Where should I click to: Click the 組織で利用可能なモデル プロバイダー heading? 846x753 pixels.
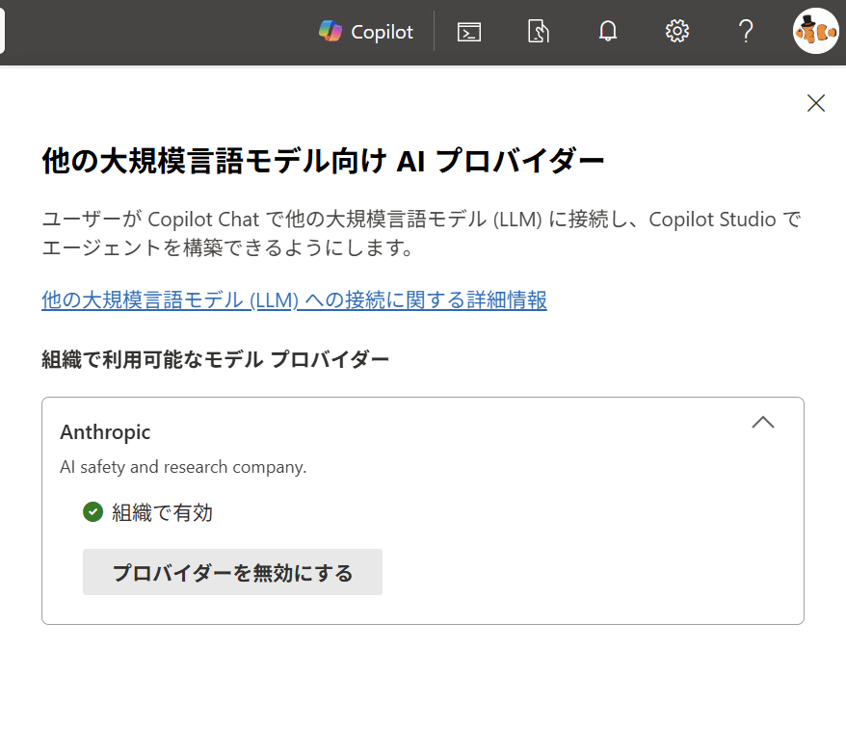(215, 360)
